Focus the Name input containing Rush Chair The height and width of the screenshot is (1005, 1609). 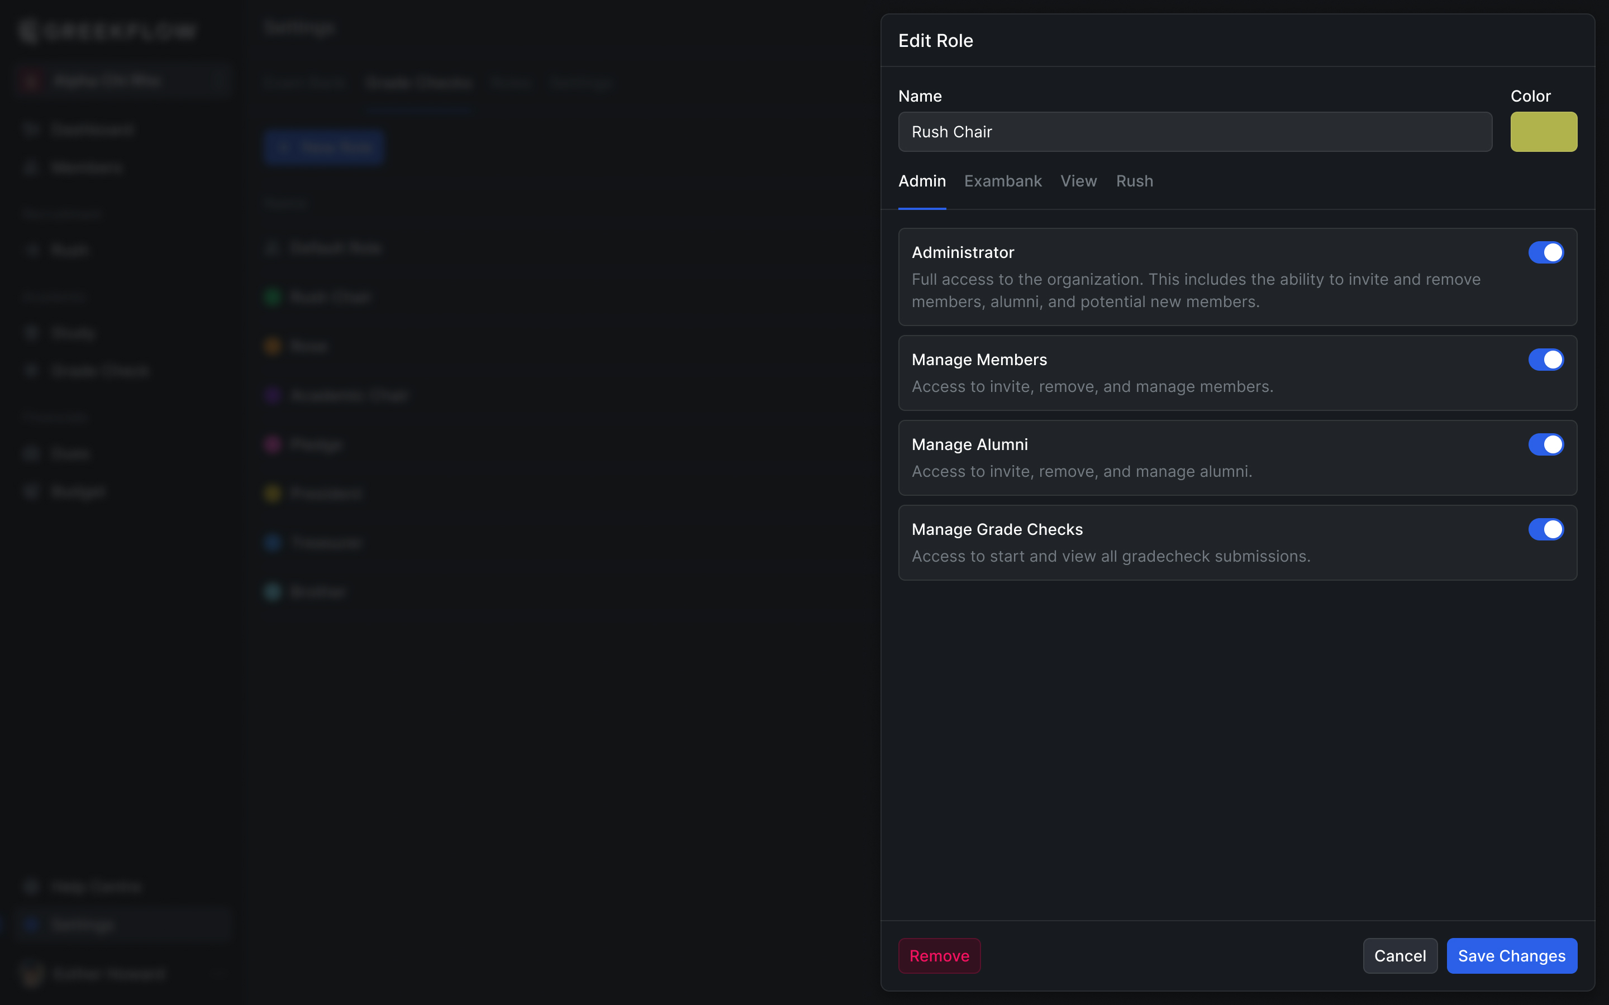point(1195,132)
